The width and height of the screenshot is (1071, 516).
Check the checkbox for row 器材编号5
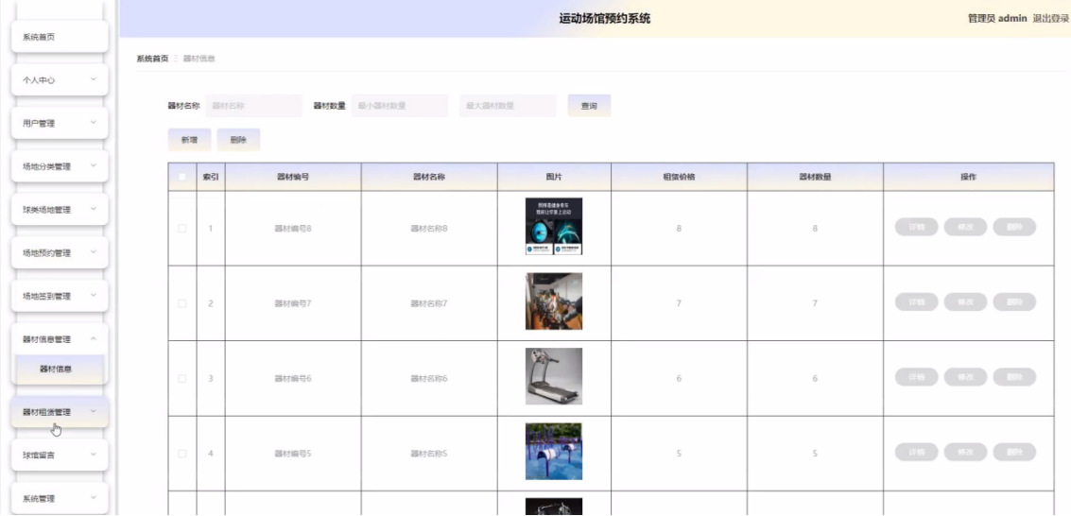click(x=181, y=454)
